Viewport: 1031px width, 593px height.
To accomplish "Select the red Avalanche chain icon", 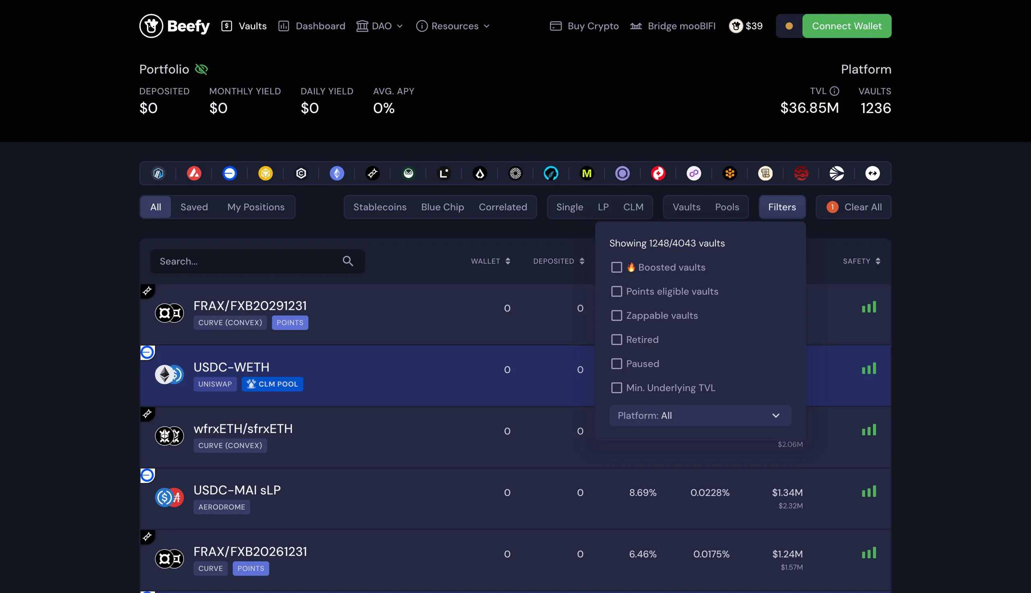I will [x=194, y=174].
